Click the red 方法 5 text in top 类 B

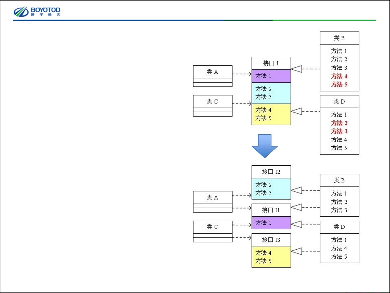(x=339, y=85)
